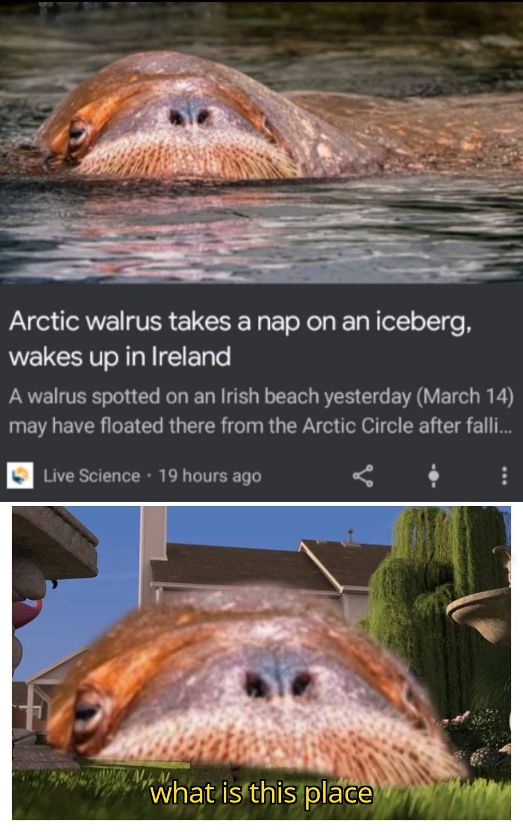Viewport: 523px width, 832px height.
Task: Tap the walrus face in the backyard meme
Action: pyautogui.click(x=259, y=687)
